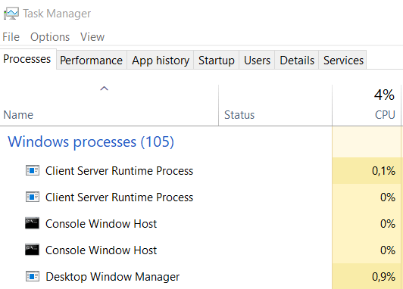This screenshot has height=289, width=403.
Task: Click the Desktop Window Manager icon
Action: [x=33, y=276]
